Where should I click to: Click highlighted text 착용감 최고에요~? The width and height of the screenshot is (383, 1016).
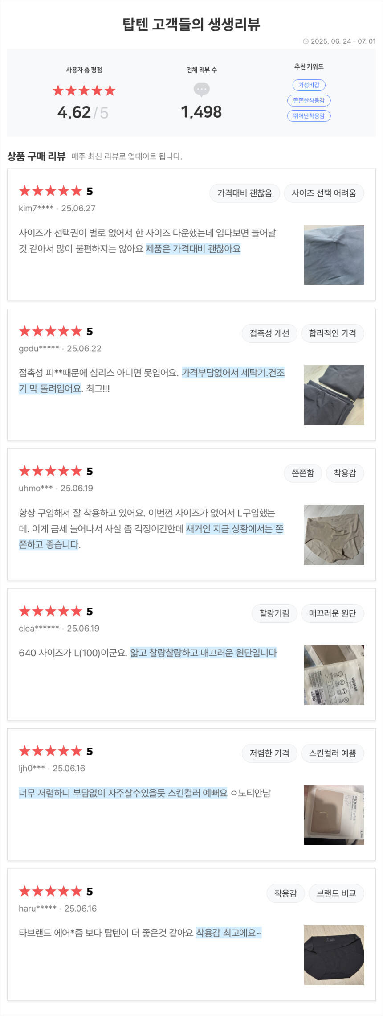pos(228,933)
